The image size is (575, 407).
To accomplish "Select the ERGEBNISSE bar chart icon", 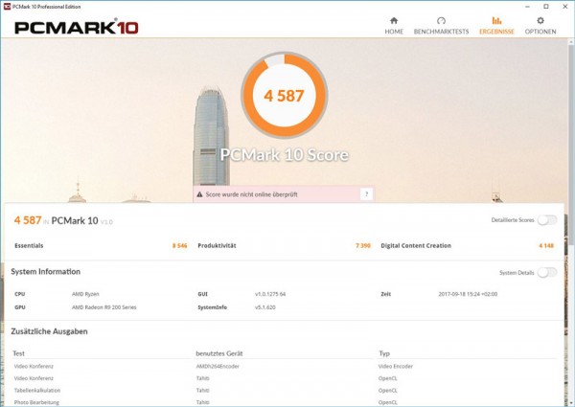I will pos(496,20).
